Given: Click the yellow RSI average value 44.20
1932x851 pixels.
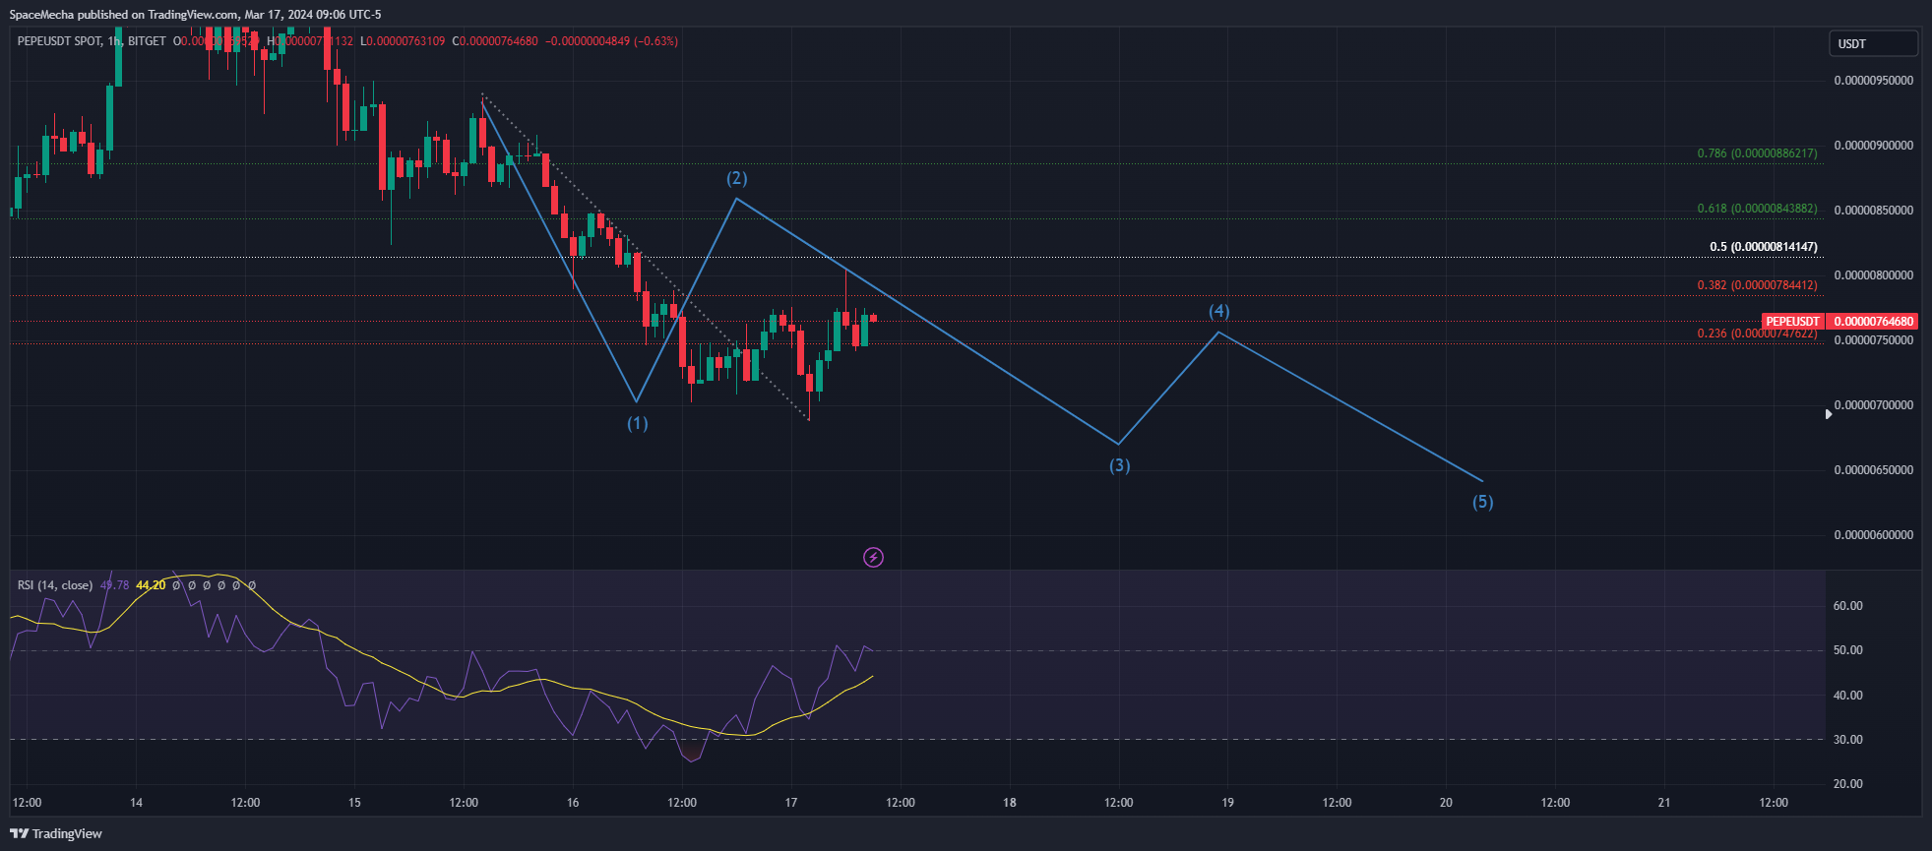Looking at the screenshot, I should pyautogui.click(x=151, y=585).
